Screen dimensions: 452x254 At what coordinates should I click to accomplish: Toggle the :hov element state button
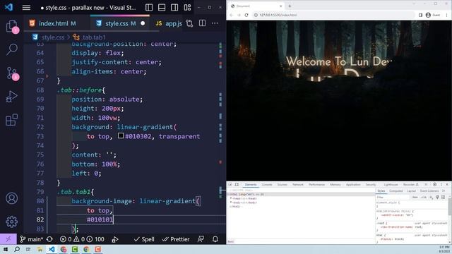tap(415, 198)
